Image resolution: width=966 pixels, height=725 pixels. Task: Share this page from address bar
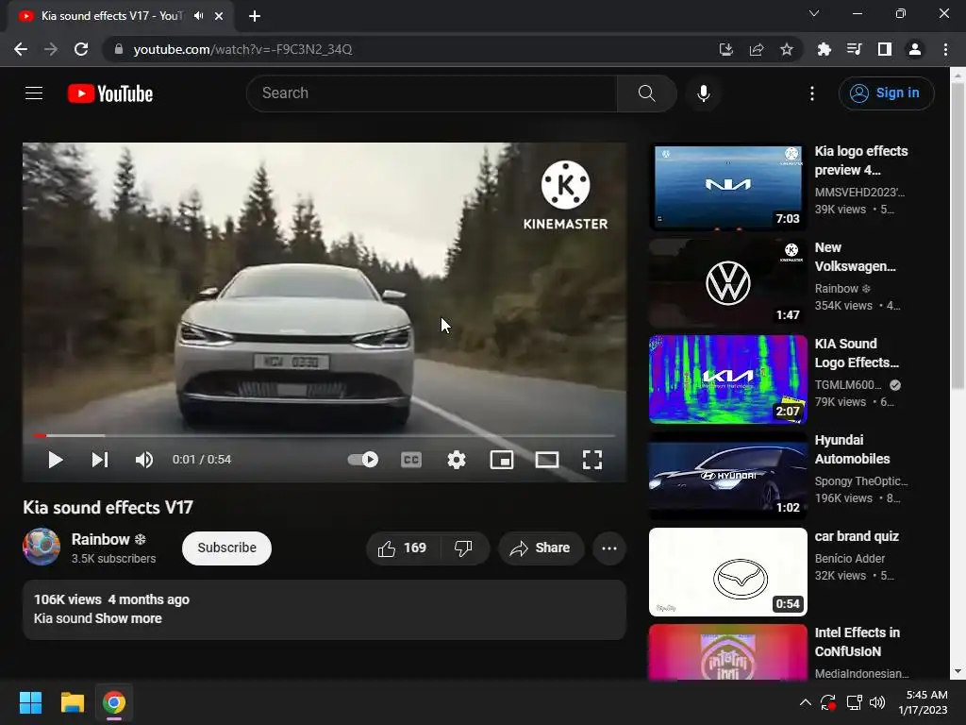[757, 49]
